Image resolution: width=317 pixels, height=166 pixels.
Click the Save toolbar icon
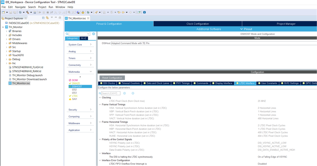click(x=10, y=12)
